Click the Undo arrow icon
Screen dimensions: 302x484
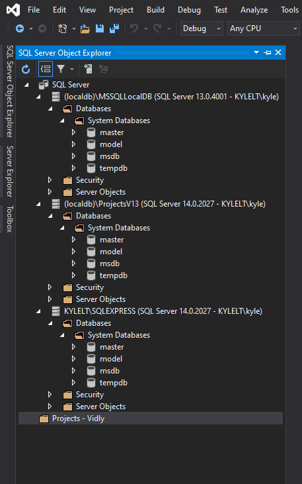(x=134, y=28)
